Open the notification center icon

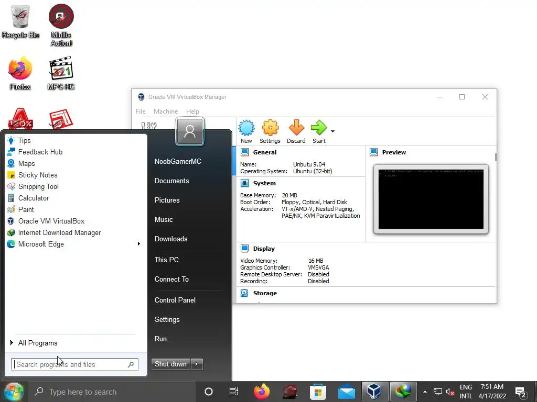point(521,393)
